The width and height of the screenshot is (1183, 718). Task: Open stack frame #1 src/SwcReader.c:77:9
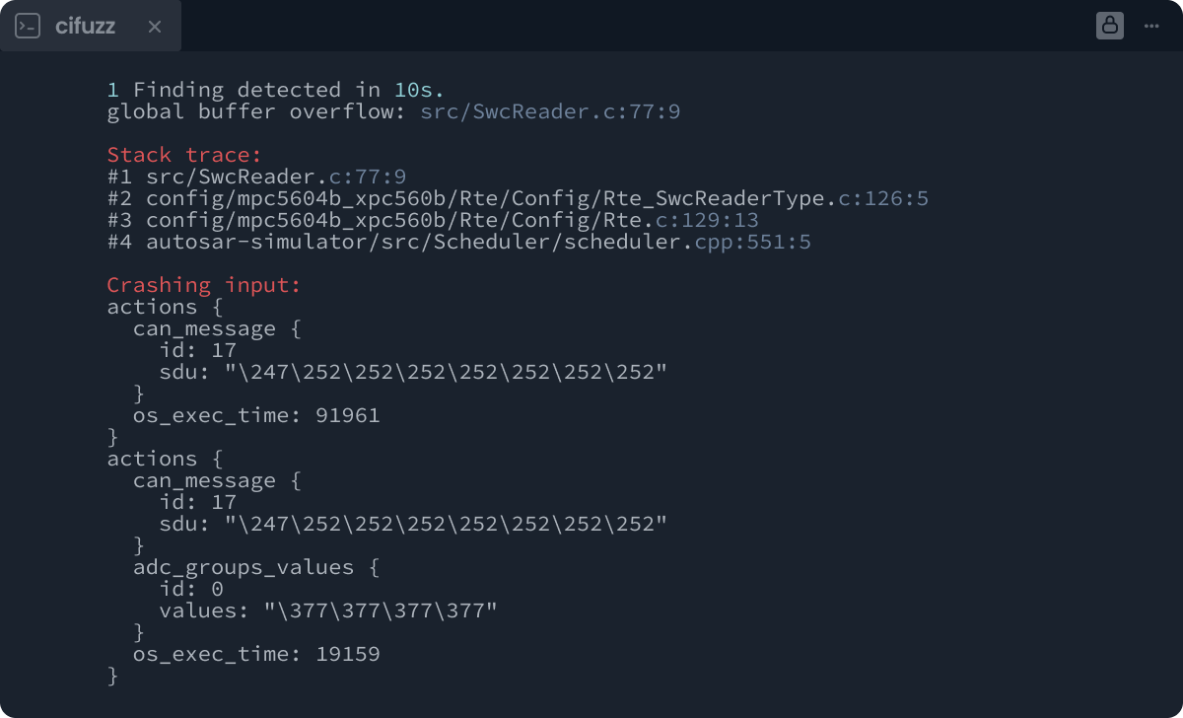coord(276,177)
